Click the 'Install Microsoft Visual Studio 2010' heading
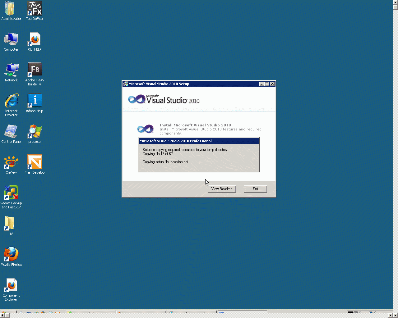This screenshot has height=318, width=398. (195, 125)
